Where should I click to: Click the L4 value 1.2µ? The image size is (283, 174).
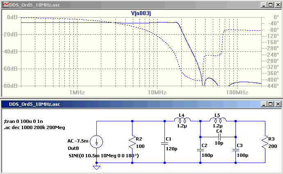182,126
